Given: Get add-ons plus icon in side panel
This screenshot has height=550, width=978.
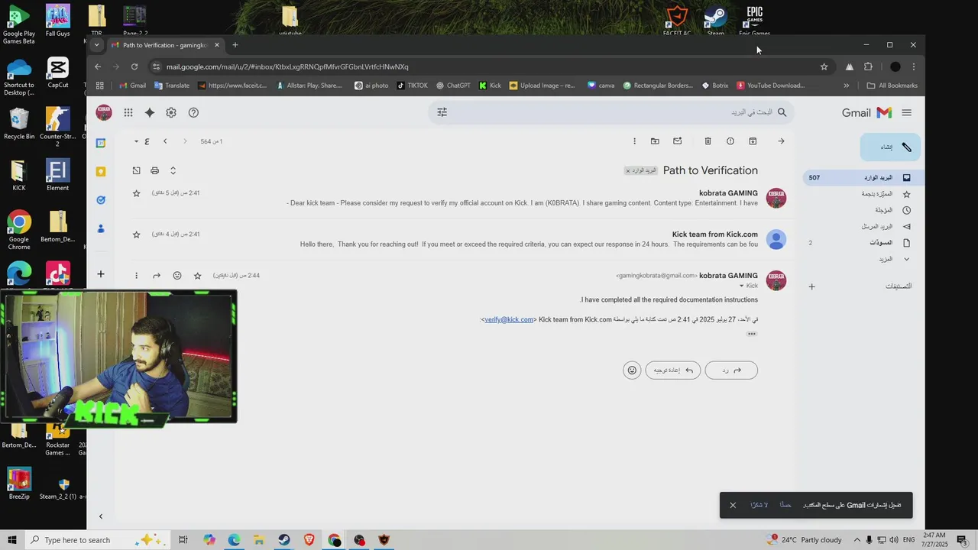Looking at the screenshot, I should pos(101,274).
